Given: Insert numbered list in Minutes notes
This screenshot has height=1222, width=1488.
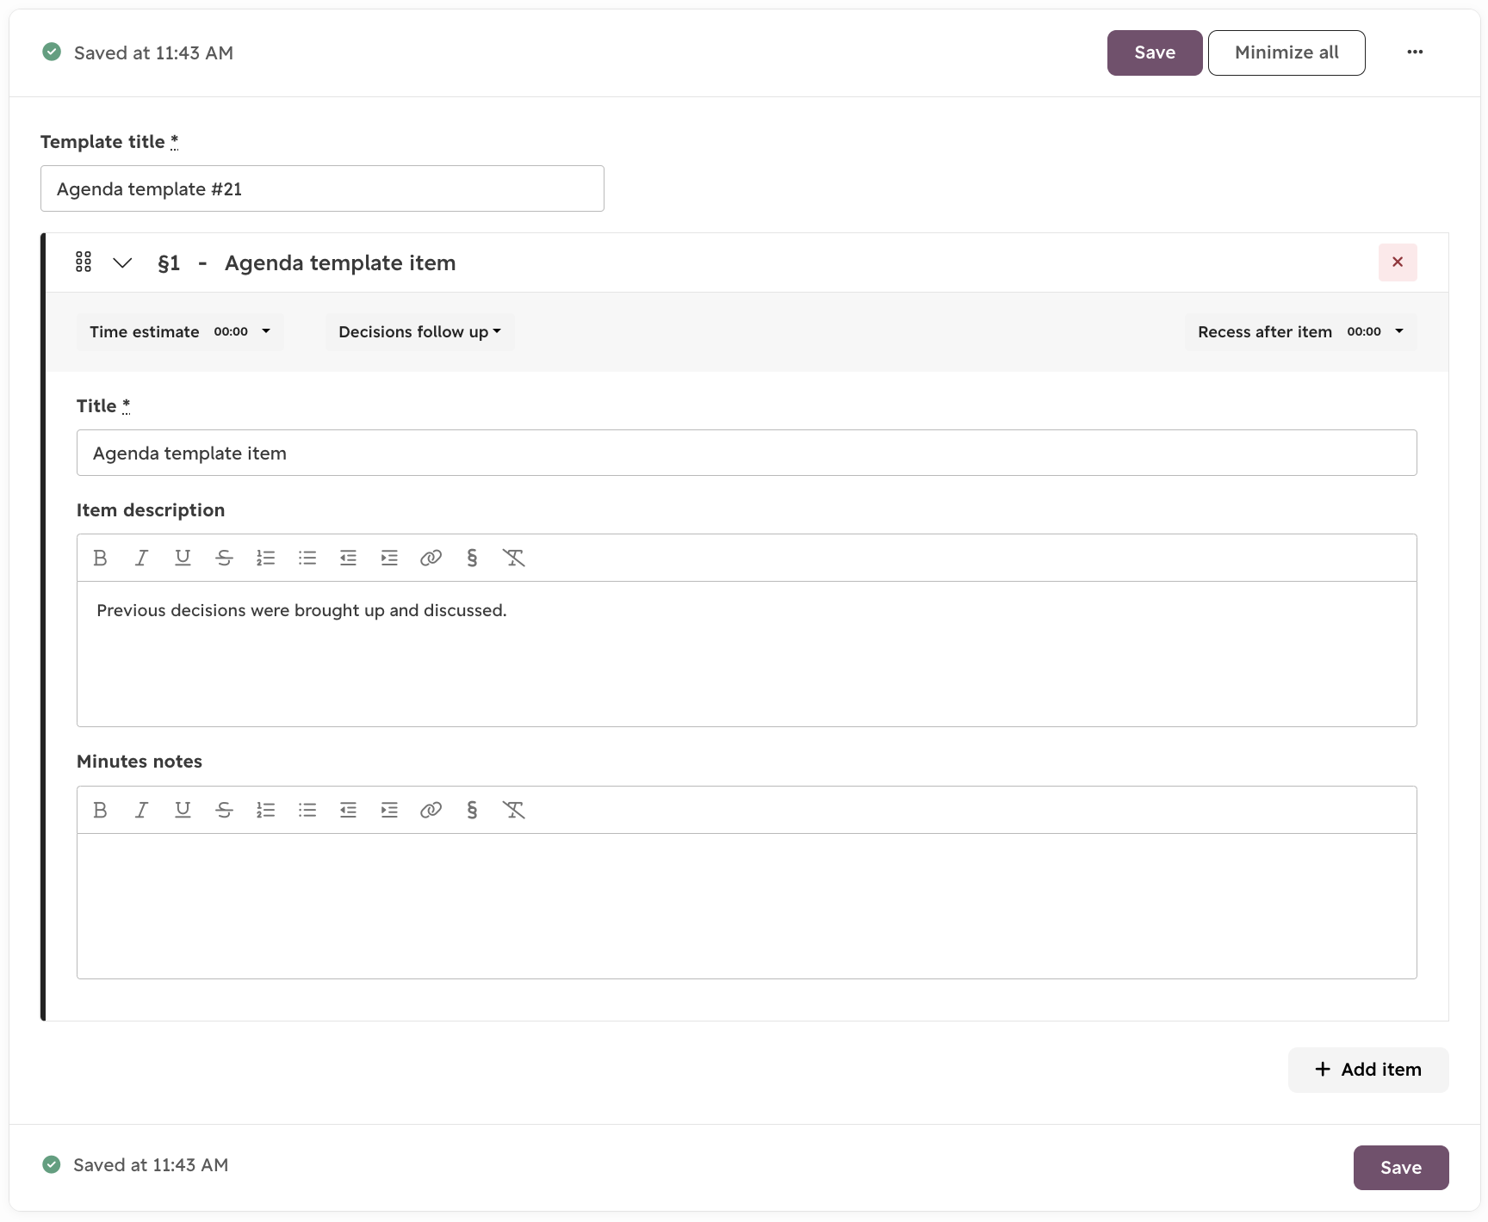Looking at the screenshot, I should click(x=265, y=810).
